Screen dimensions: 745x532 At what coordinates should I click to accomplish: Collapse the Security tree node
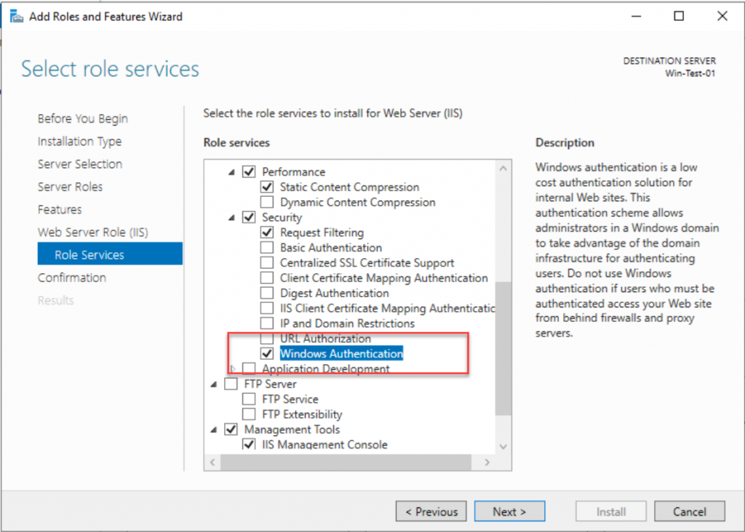[x=231, y=217]
